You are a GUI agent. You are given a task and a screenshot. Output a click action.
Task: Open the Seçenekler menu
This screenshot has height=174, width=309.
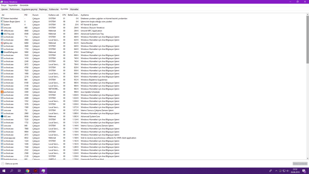(x=13, y=5)
